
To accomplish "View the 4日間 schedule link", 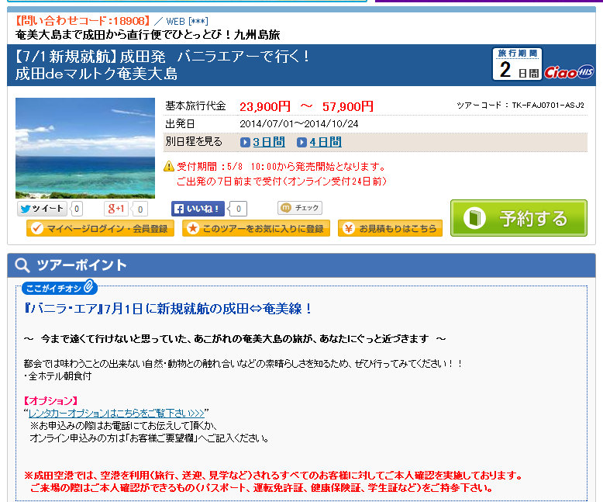I will [326, 142].
